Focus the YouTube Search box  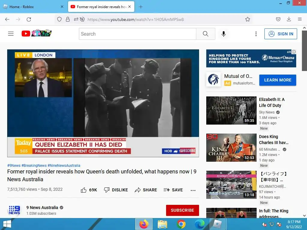(138, 34)
